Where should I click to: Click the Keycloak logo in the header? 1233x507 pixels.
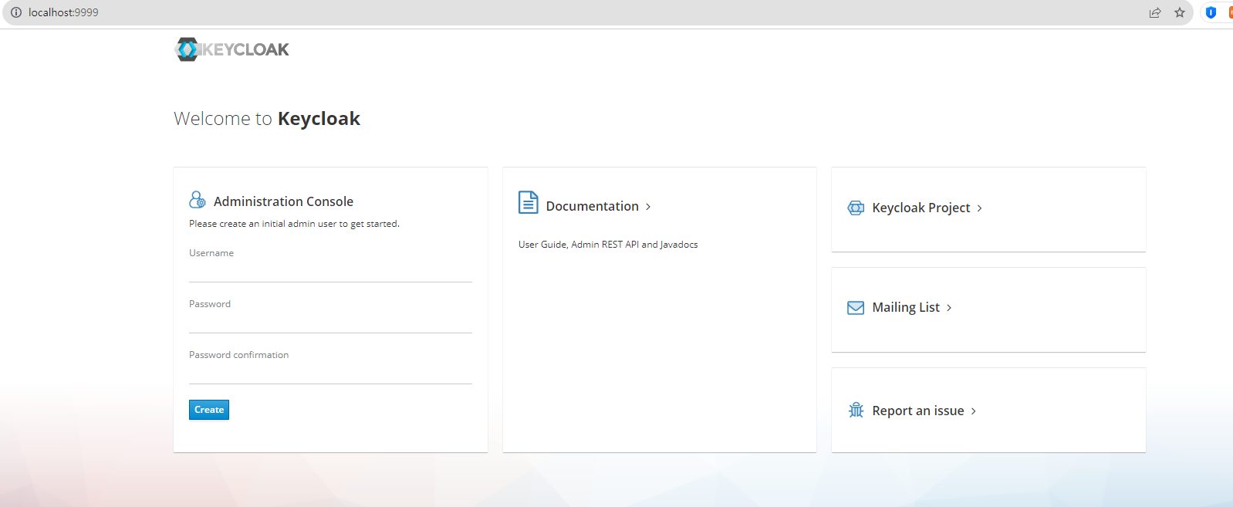(x=231, y=49)
